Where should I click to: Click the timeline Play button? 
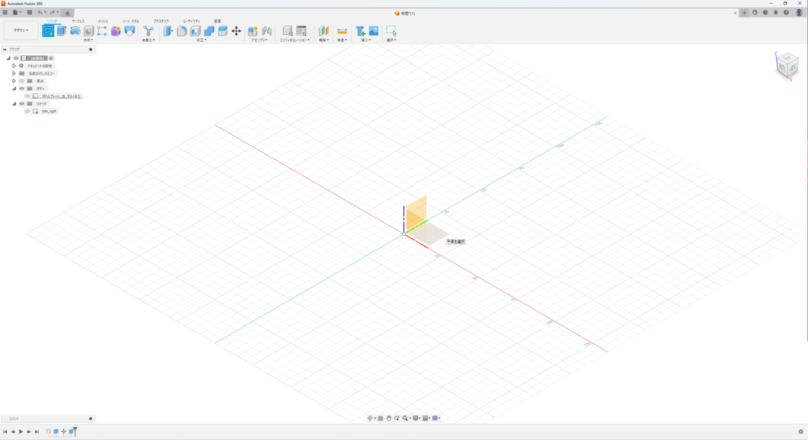(x=21, y=432)
